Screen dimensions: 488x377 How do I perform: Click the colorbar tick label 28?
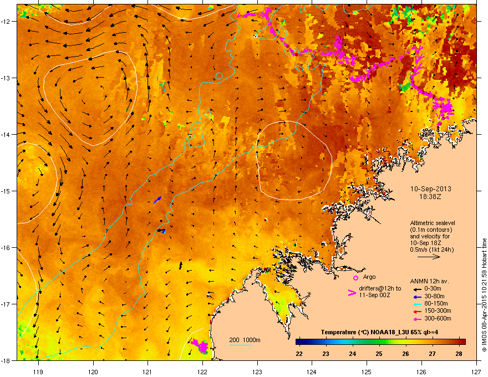[459, 354]
